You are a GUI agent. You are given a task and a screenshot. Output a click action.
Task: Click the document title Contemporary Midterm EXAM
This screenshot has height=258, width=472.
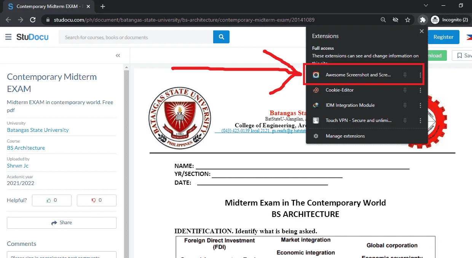52,83
